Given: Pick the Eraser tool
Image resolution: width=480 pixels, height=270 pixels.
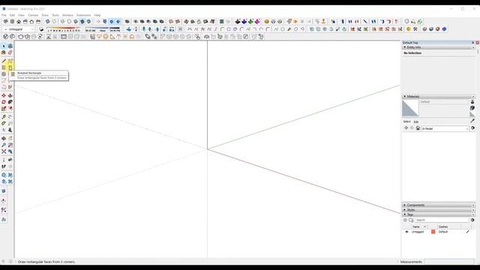Looking at the screenshot, I should pyautogui.click(x=10, y=52).
